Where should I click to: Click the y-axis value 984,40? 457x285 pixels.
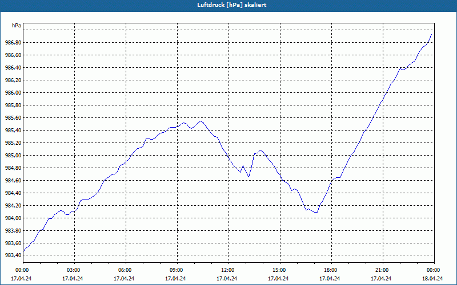(13, 193)
